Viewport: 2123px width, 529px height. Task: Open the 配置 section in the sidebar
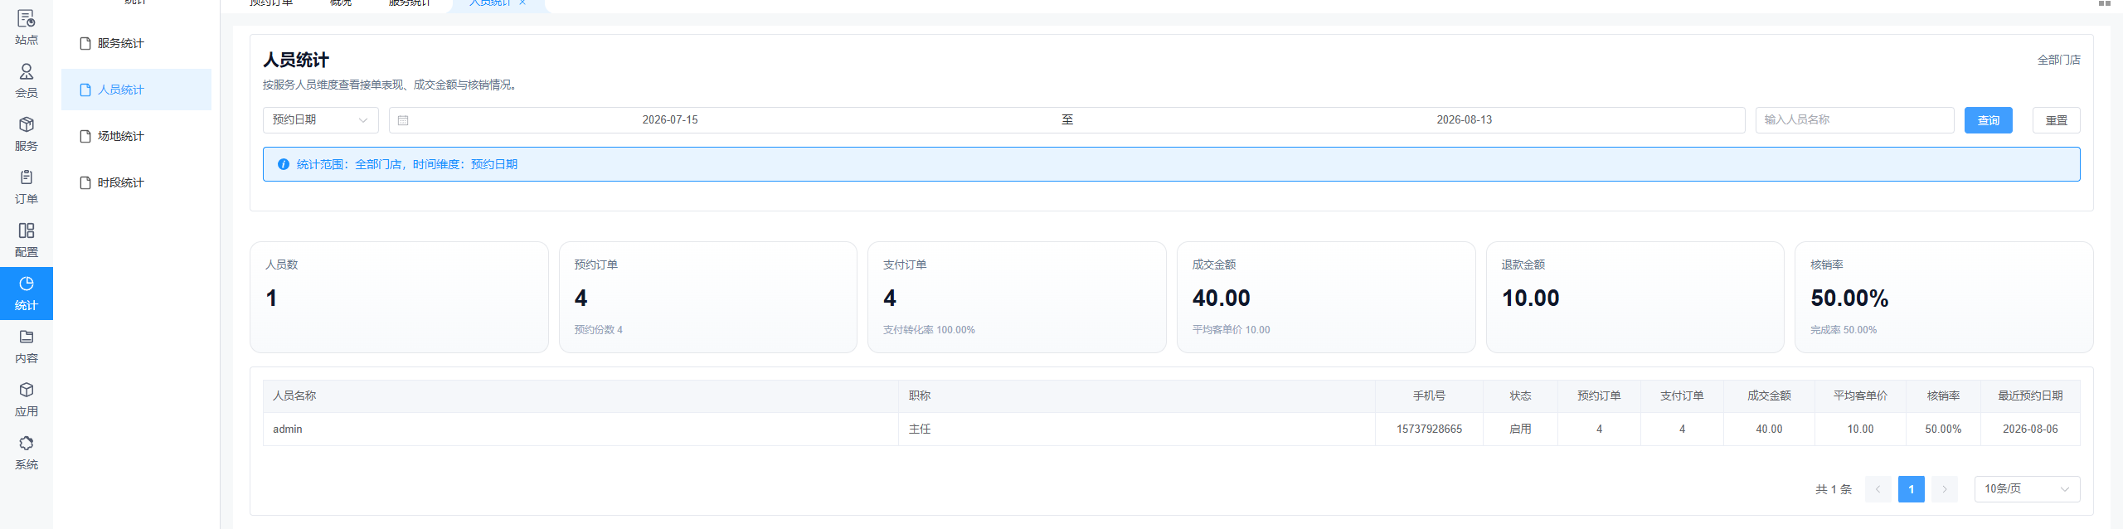[27, 240]
